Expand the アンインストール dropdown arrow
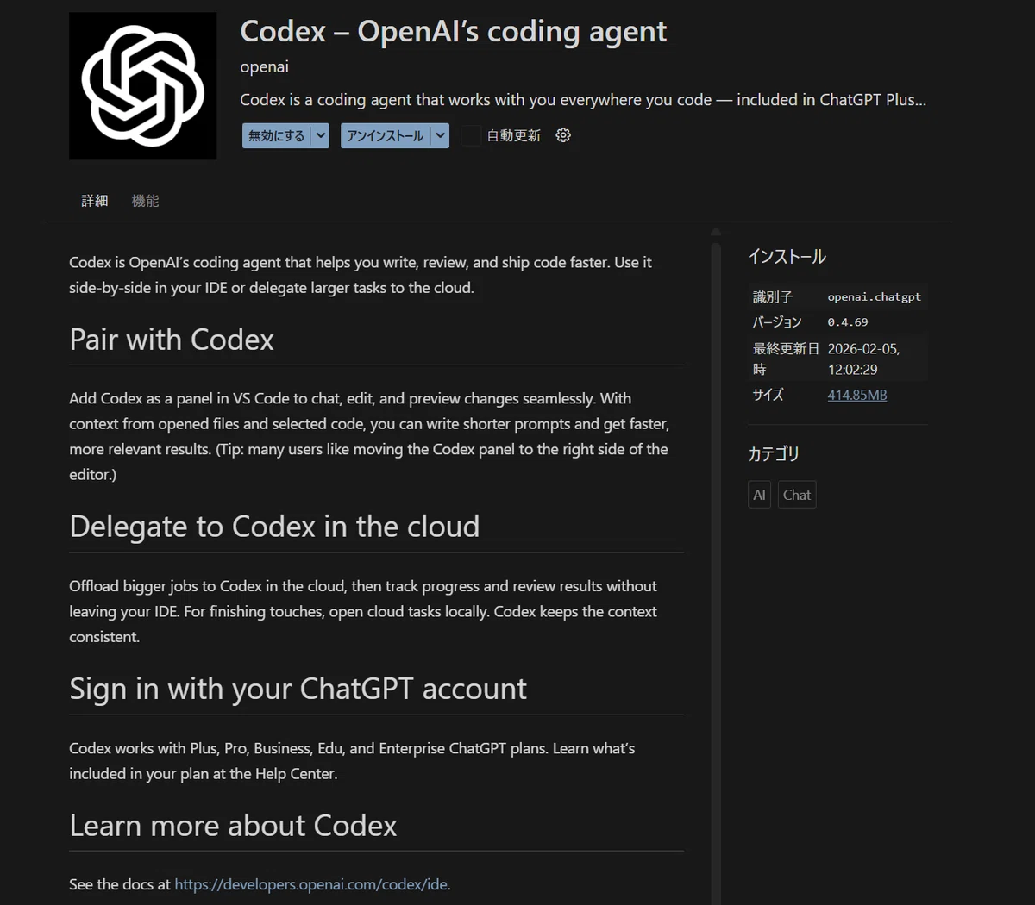The image size is (1035, 905). click(x=440, y=135)
